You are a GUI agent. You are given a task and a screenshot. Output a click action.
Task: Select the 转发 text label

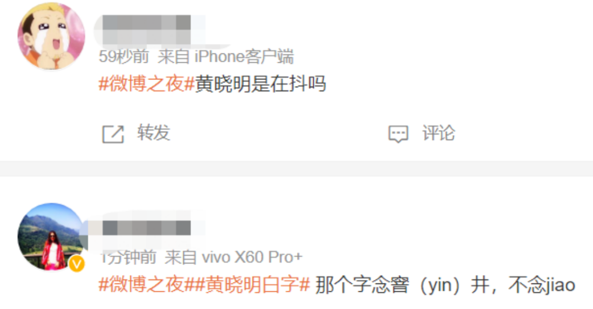(154, 133)
